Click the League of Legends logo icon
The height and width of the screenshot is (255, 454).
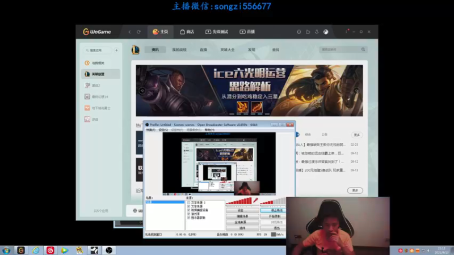coord(135,49)
